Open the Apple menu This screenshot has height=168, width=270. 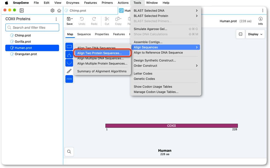tap(7, 3)
